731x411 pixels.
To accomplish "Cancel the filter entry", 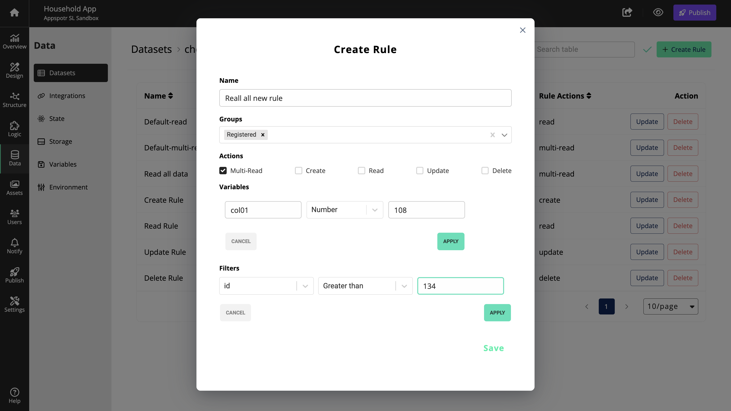I will [x=235, y=313].
